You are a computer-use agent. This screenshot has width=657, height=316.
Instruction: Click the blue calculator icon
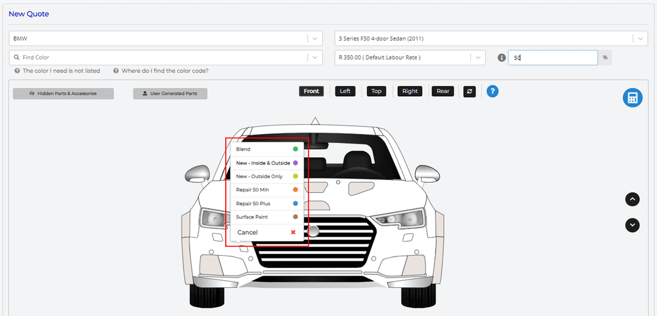(x=632, y=97)
